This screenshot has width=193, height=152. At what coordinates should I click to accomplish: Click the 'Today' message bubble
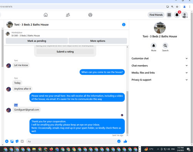[17, 83]
